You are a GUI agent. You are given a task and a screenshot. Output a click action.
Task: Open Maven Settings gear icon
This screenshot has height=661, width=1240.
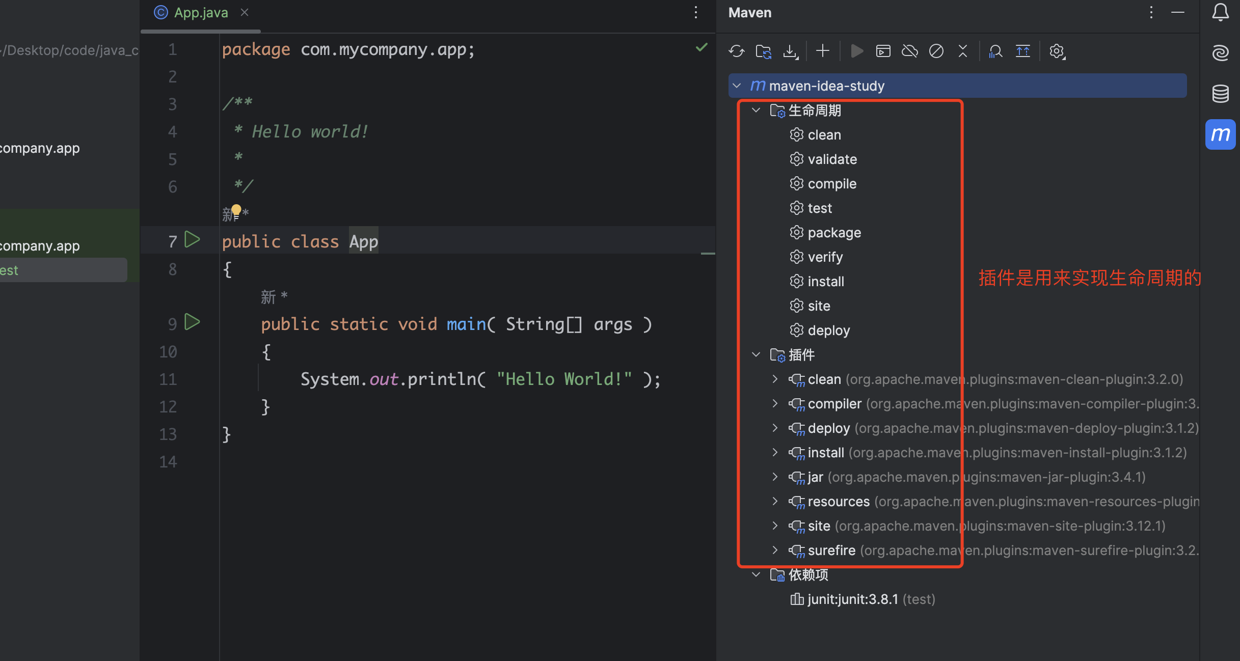pos(1057,51)
